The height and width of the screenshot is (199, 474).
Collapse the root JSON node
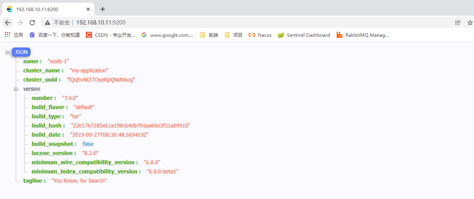[8, 52]
